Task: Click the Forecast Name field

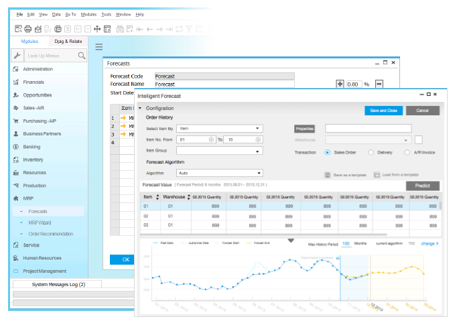Action: pos(224,84)
